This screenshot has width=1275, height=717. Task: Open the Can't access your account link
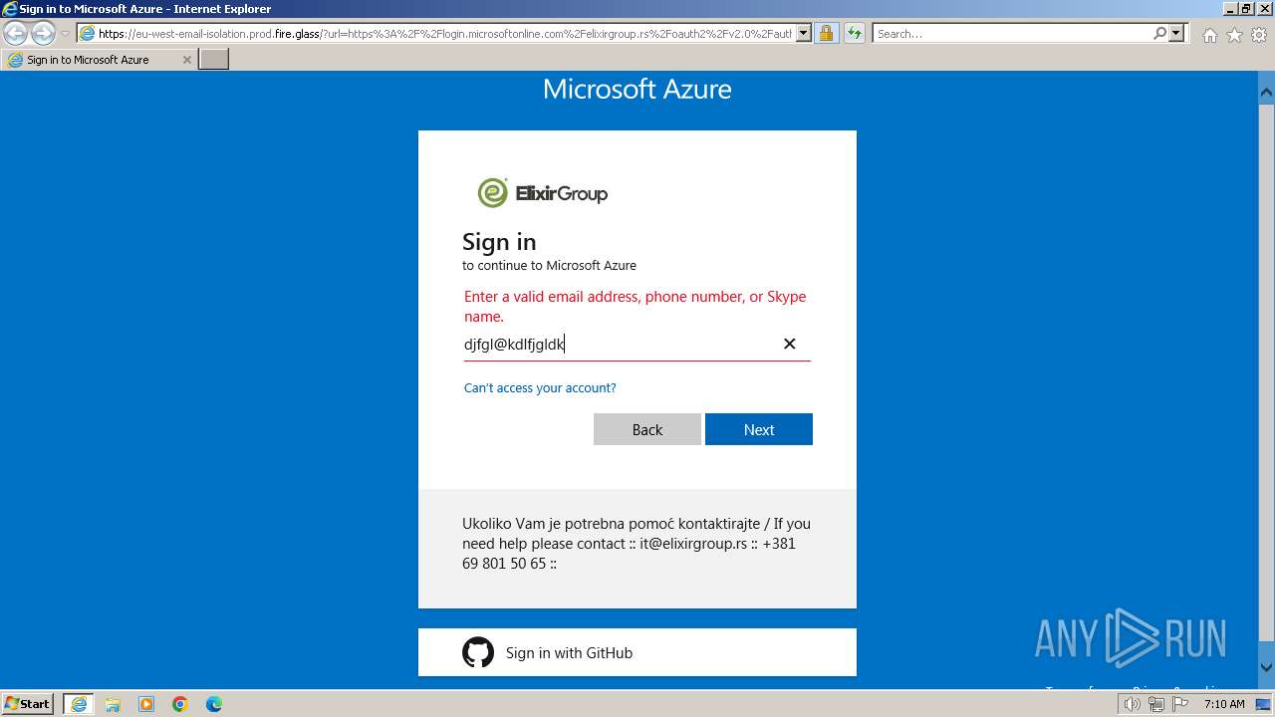coord(540,387)
